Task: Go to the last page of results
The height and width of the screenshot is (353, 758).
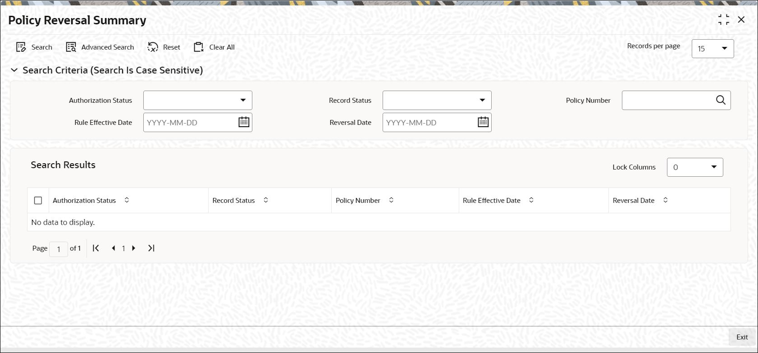Action: (151, 248)
